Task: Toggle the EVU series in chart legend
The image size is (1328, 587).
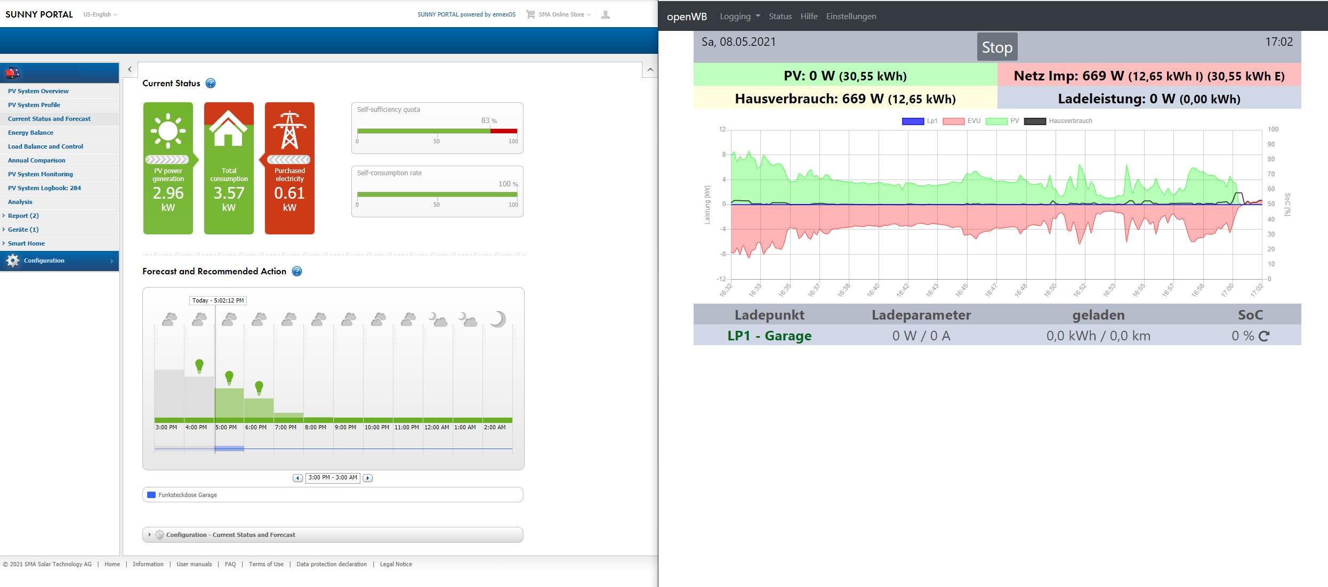Action: [953, 121]
